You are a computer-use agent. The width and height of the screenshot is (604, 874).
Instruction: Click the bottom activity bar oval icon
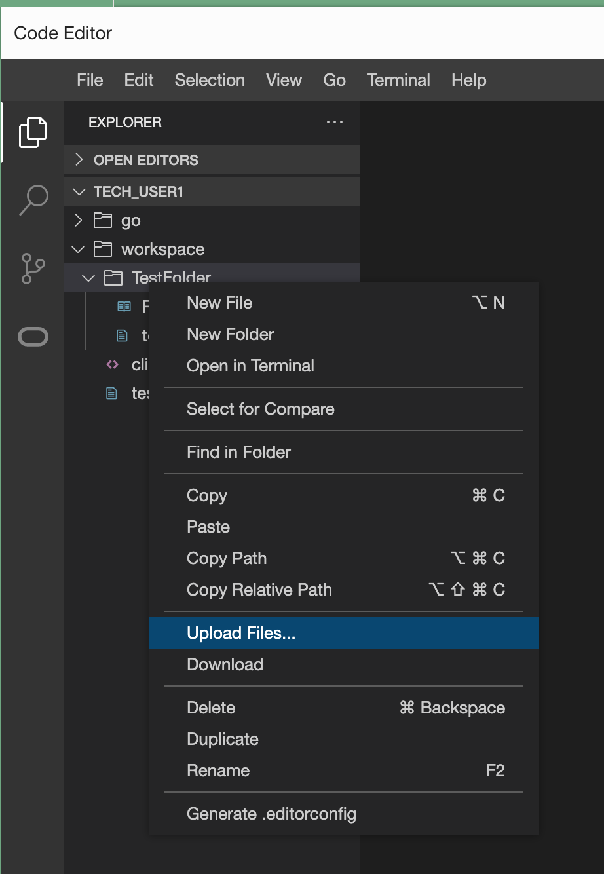pyautogui.click(x=32, y=336)
